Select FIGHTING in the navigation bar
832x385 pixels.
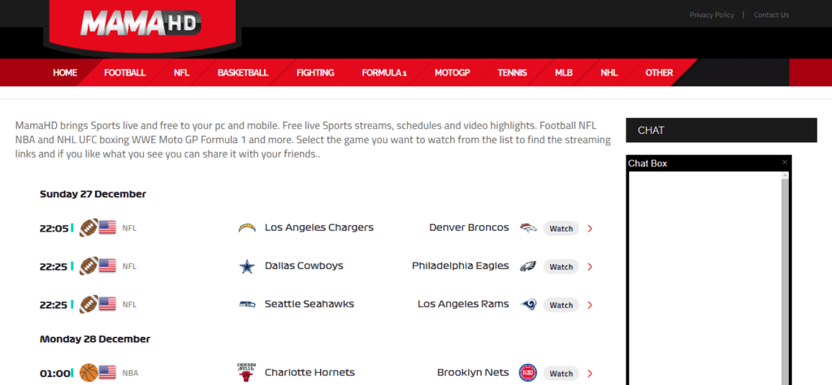click(315, 72)
